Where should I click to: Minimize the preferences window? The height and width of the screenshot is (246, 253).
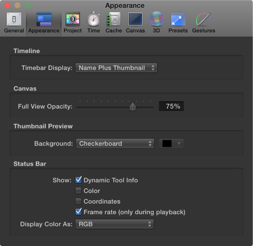[17, 5]
